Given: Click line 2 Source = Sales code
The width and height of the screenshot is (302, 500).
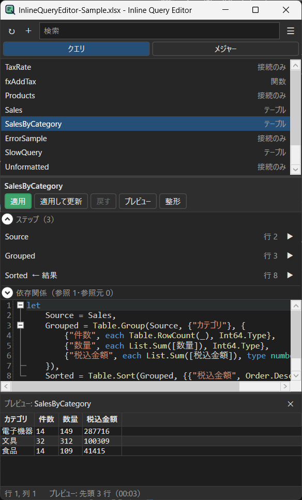Looking at the screenshot, I should (x=80, y=315).
